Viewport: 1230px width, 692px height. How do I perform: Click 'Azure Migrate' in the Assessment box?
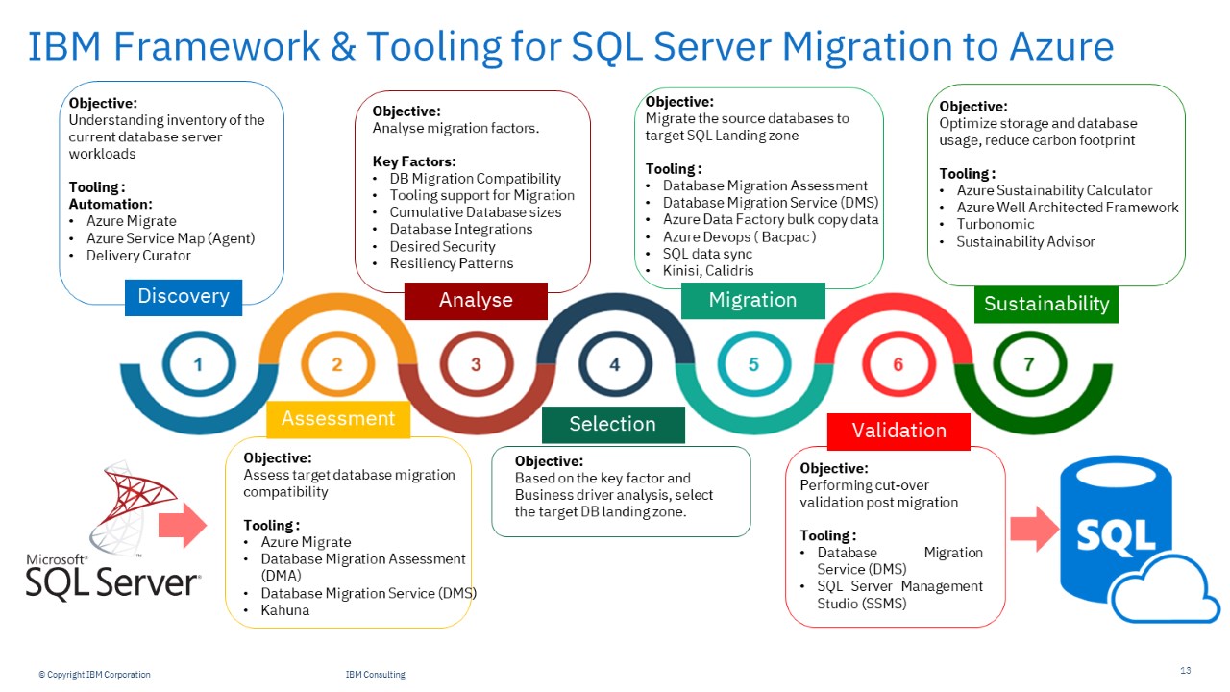pyautogui.click(x=306, y=542)
